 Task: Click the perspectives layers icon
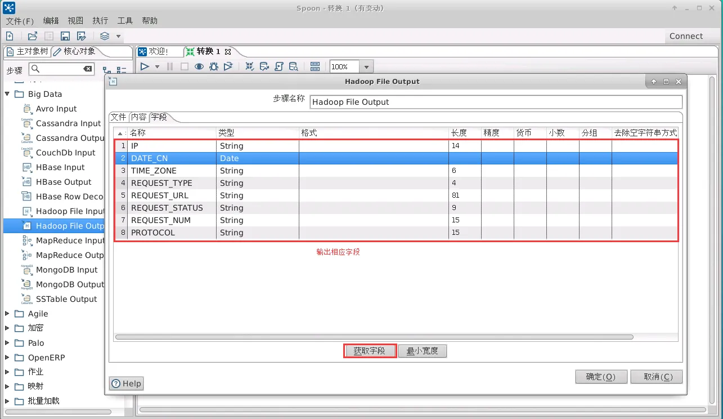click(105, 36)
